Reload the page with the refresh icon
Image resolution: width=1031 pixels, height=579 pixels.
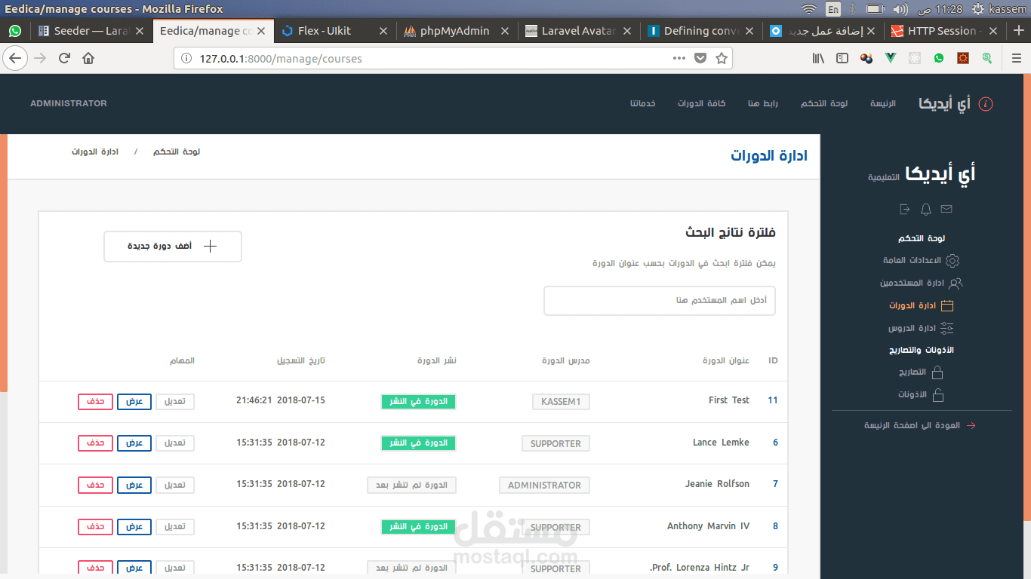point(65,58)
